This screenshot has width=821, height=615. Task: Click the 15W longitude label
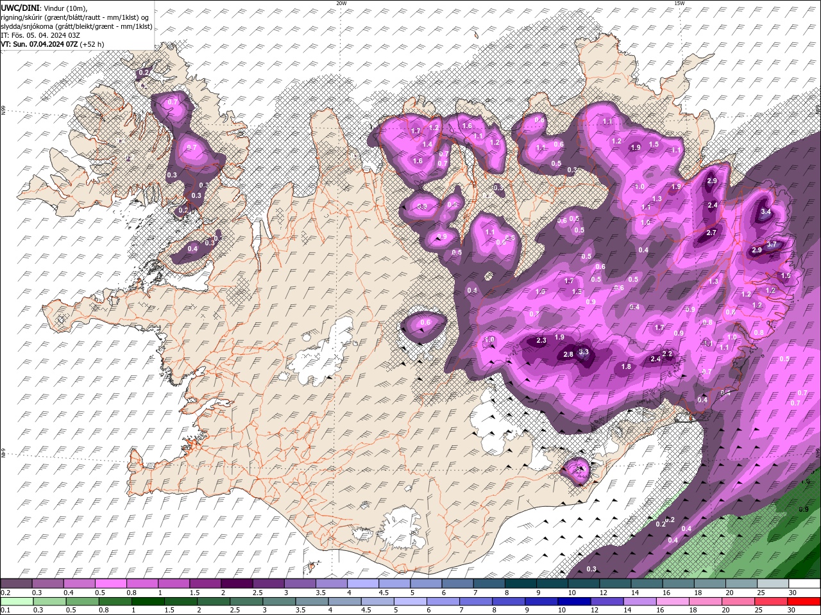click(679, 3)
